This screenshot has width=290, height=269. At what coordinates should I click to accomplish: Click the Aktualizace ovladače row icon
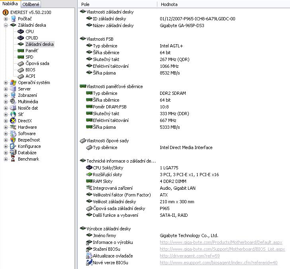pyautogui.click(x=89, y=256)
